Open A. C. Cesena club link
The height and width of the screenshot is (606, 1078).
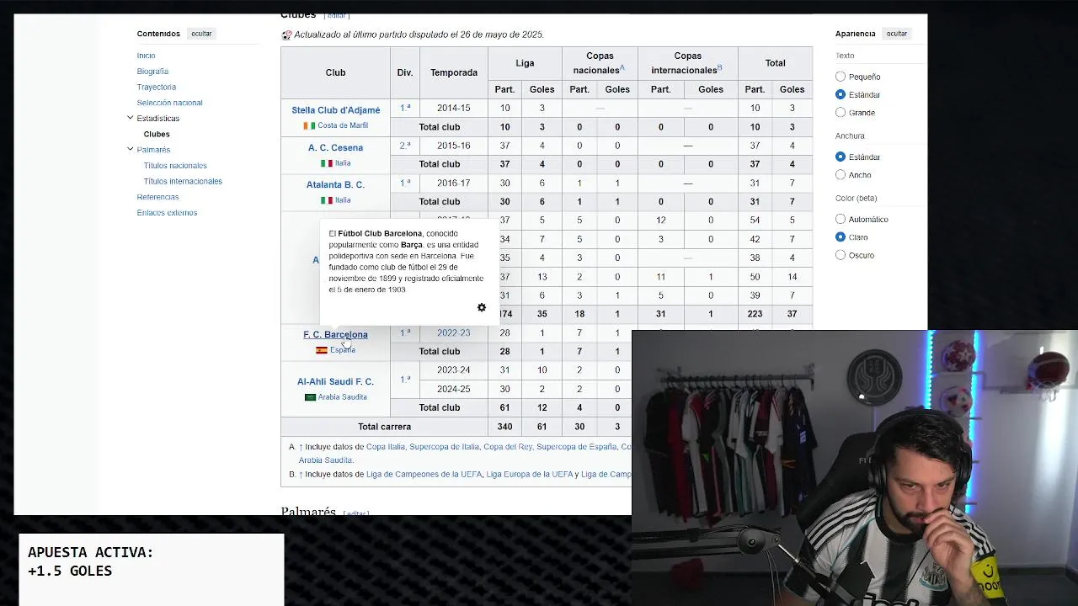point(335,148)
